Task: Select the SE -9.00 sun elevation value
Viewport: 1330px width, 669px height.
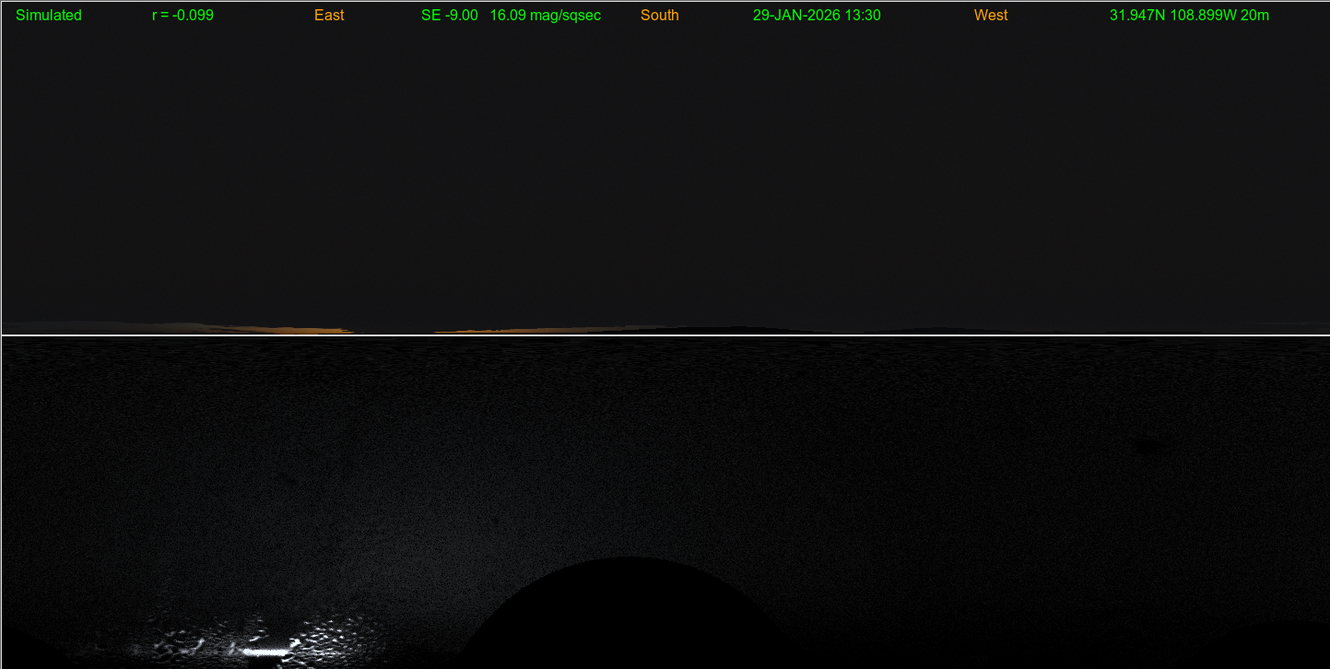Action: pos(449,16)
